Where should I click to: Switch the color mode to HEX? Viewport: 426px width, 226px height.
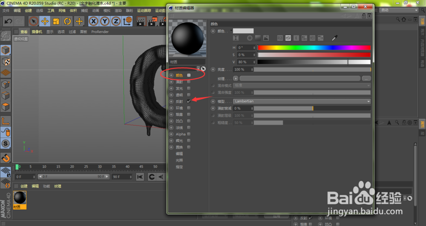click(312, 38)
